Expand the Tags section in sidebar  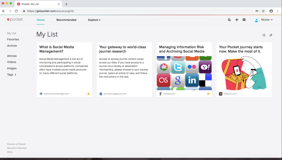pyautogui.click(x=12, y=75)
